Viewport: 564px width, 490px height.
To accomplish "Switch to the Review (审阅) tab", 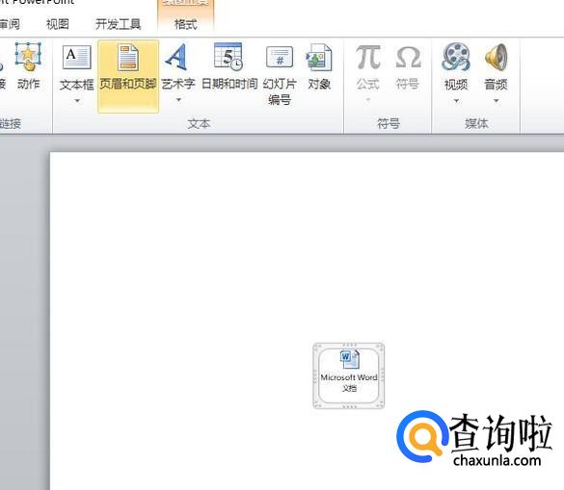I will pos(10,24).
